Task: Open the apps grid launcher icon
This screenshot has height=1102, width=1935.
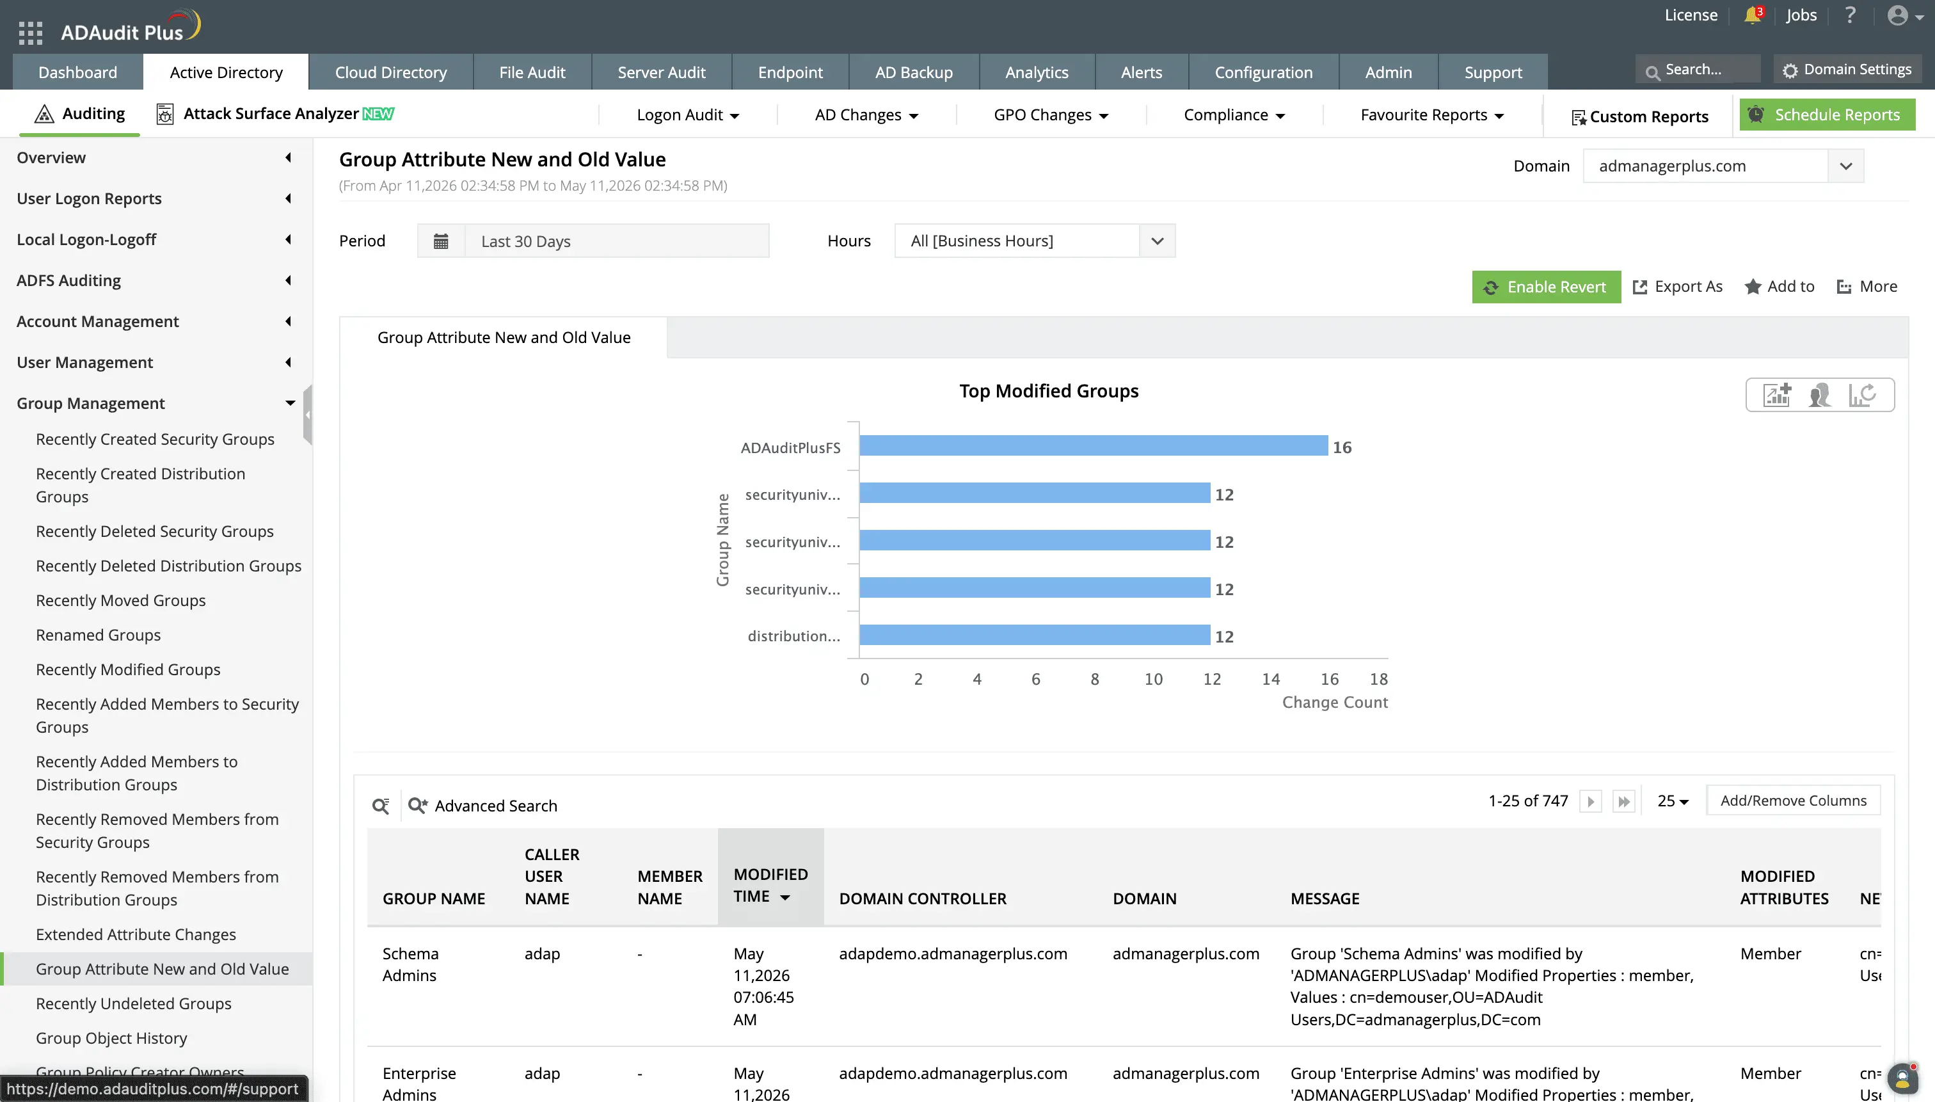Action: coord(30,33)
